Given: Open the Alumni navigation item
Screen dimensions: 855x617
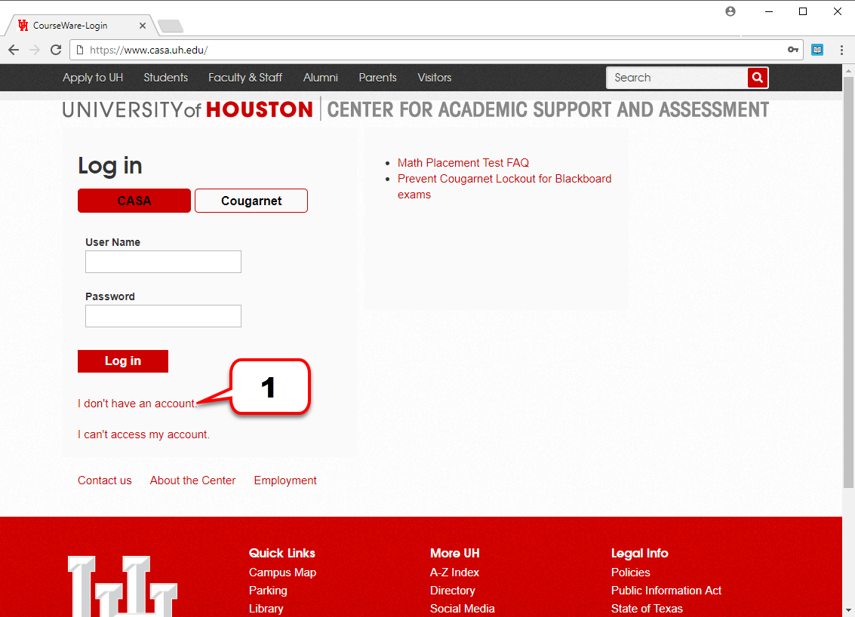Looking at the screenshot, I should [x=321, y=78].
